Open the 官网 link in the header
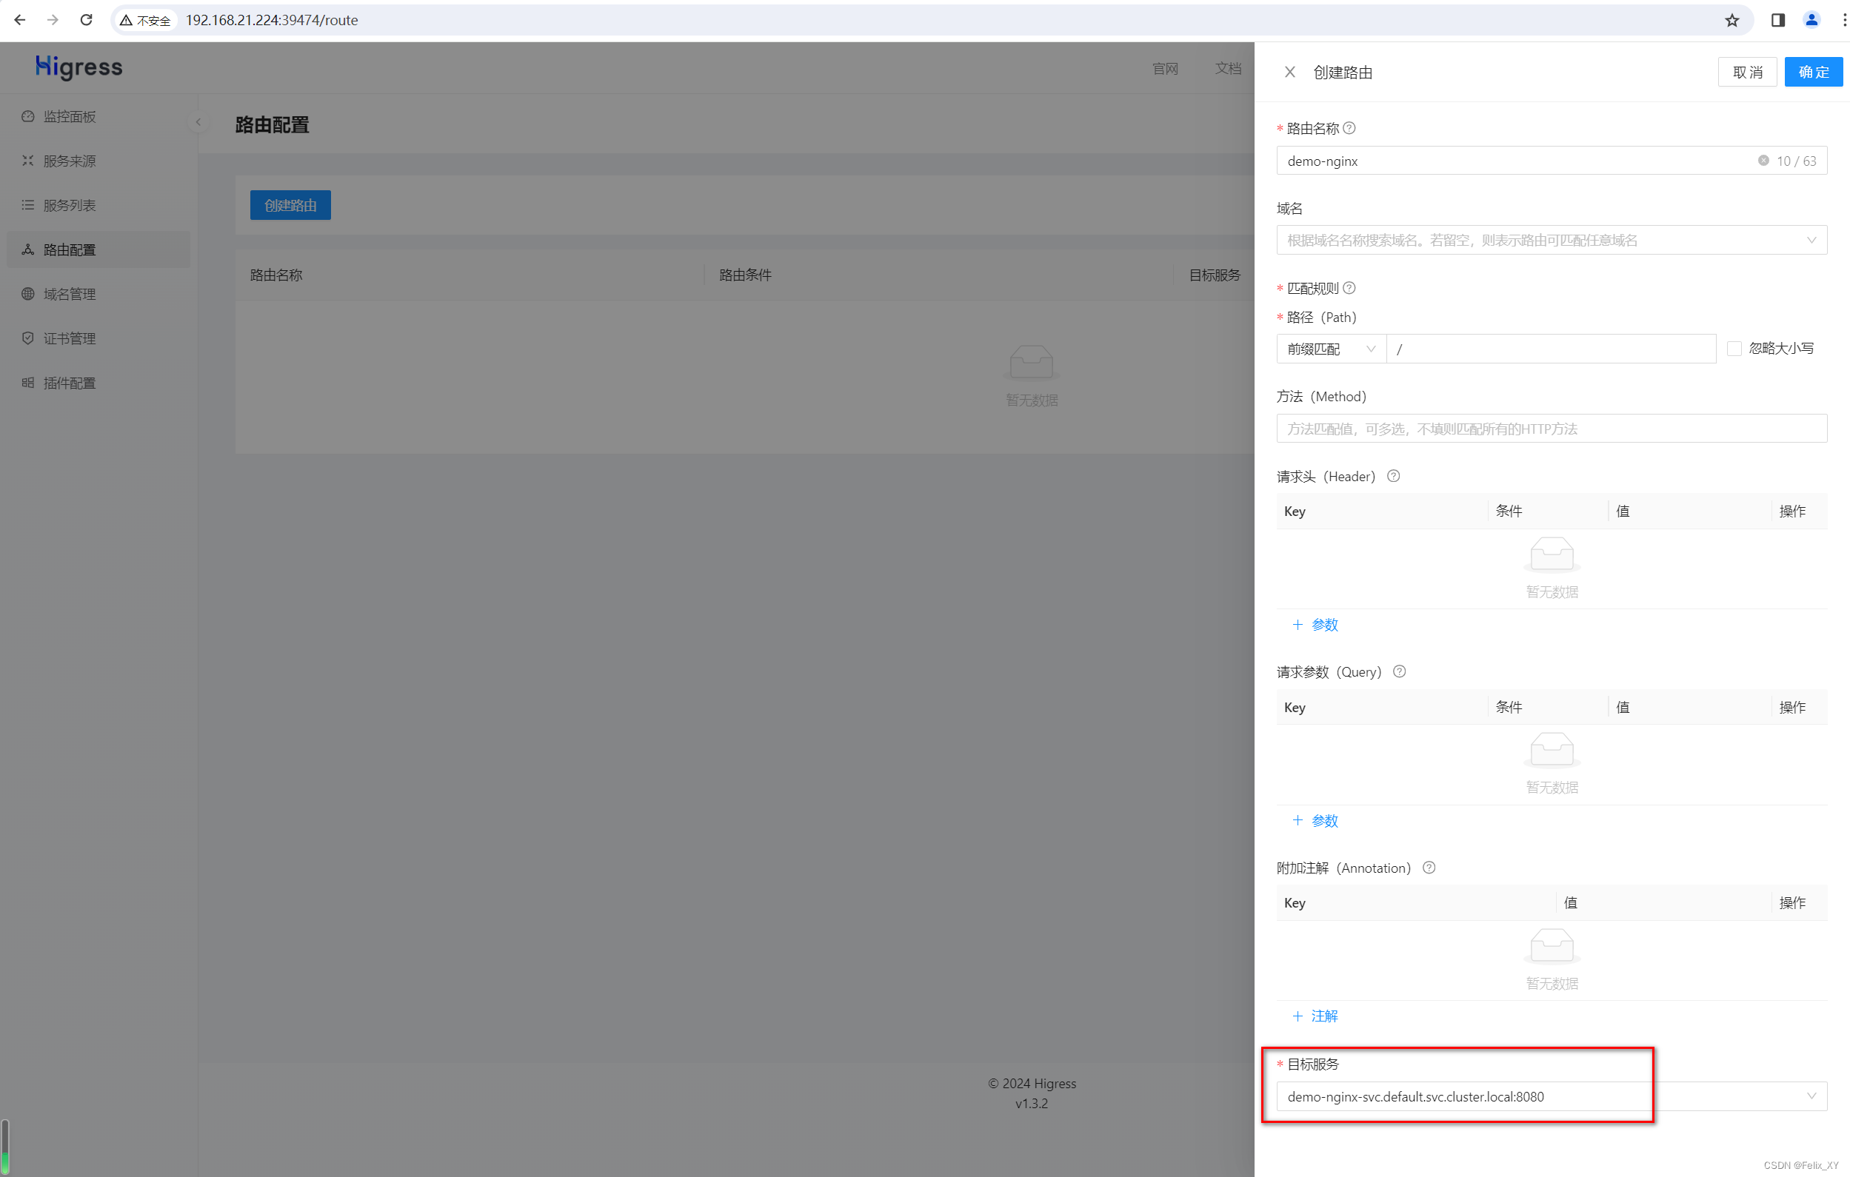 [1165, 68]
